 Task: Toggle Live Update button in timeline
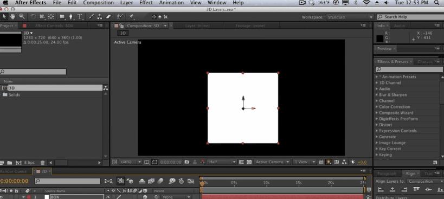121,181
